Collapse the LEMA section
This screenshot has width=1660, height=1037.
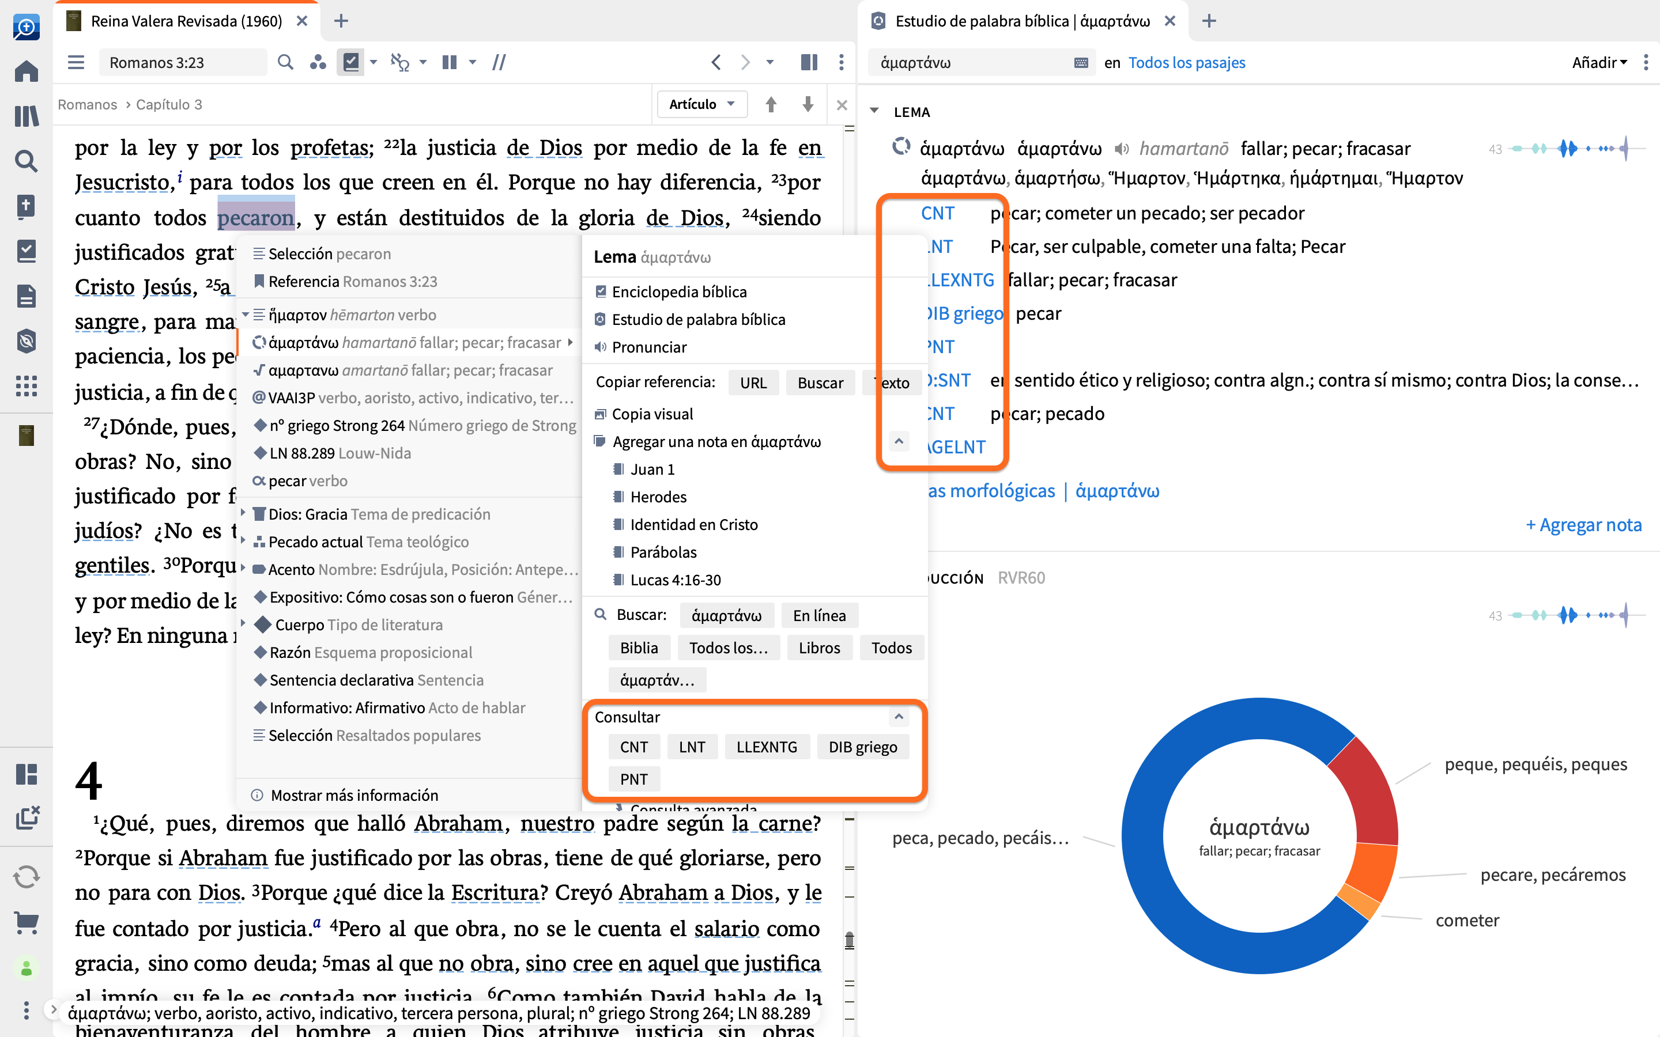coord(874,111)
